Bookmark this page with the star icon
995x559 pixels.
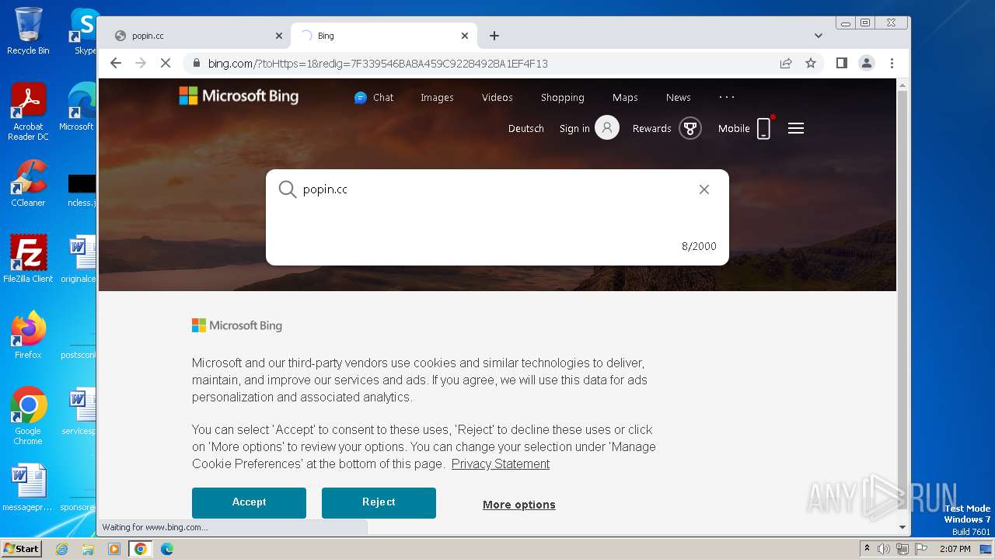[x=811, y=63]
